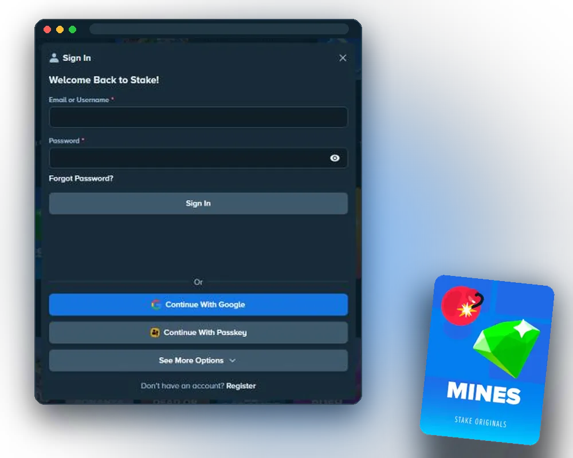Focus the Password input field
The image size is (573, 458).
coord(198,158)
